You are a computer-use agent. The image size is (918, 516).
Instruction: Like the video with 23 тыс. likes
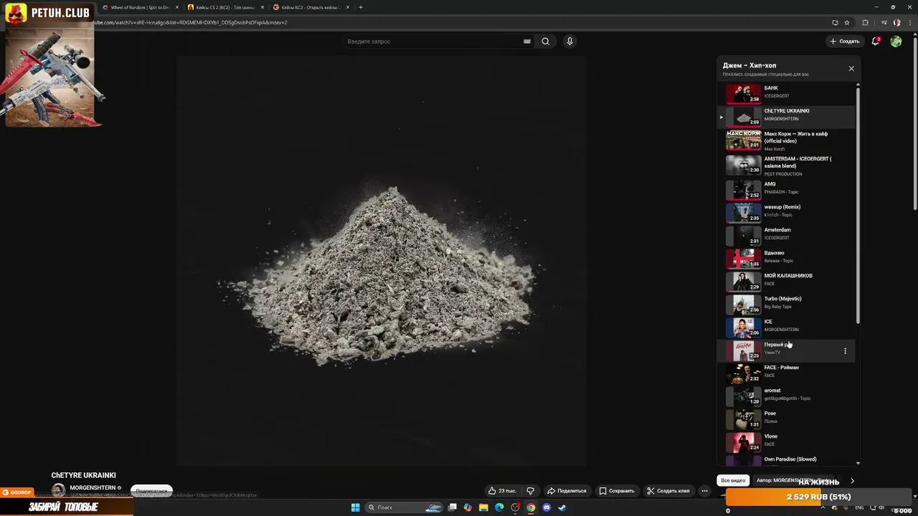(x=502, y=491)
